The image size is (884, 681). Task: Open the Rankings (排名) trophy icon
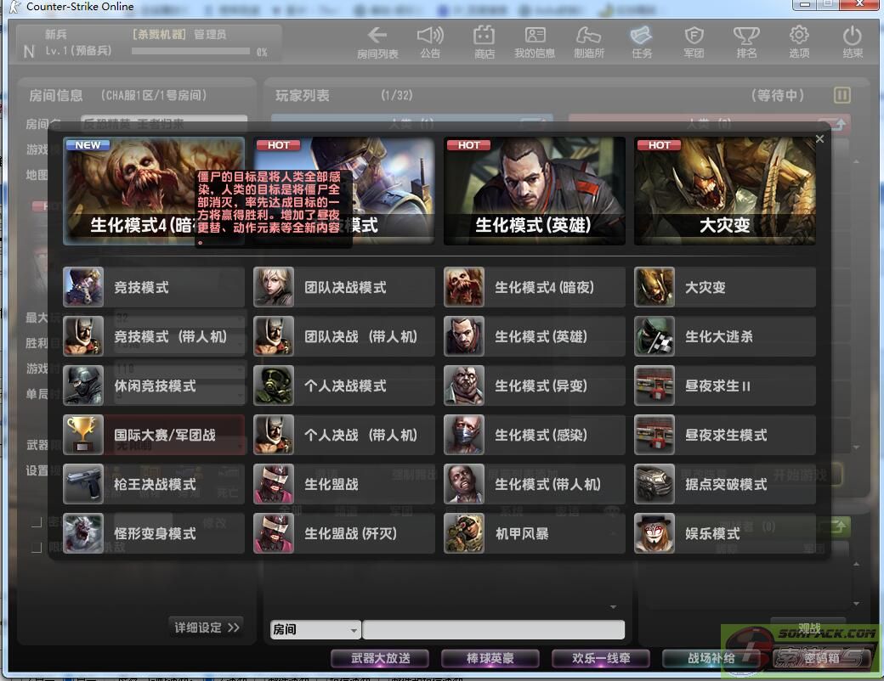pos(746,41)
